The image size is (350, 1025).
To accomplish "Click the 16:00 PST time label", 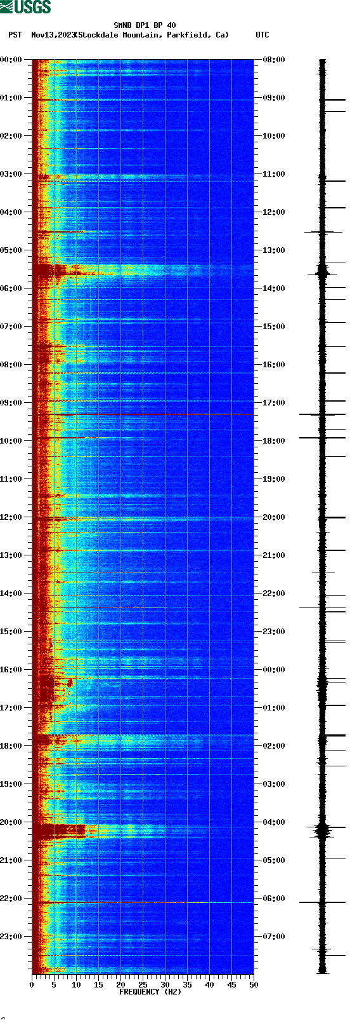I will (11, 670).
